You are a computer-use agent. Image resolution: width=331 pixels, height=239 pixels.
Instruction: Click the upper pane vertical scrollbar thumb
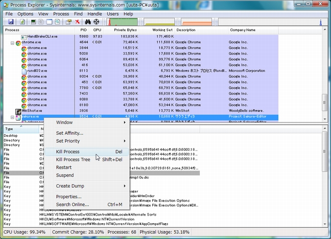(x=325, y=103)
